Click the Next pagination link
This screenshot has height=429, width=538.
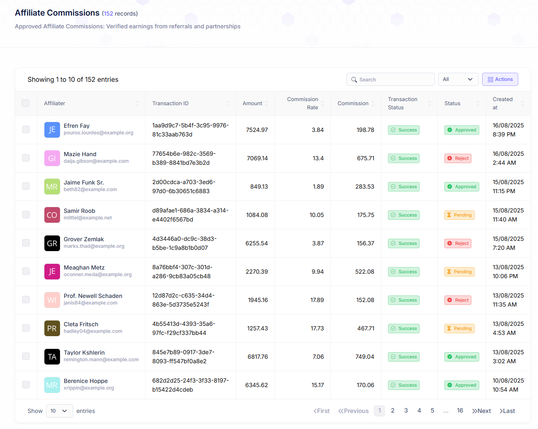481,411
